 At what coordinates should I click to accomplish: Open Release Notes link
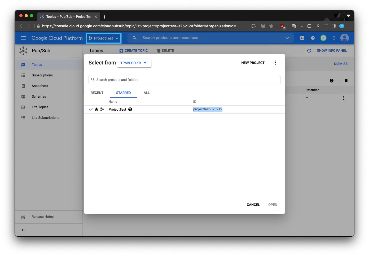42,217
